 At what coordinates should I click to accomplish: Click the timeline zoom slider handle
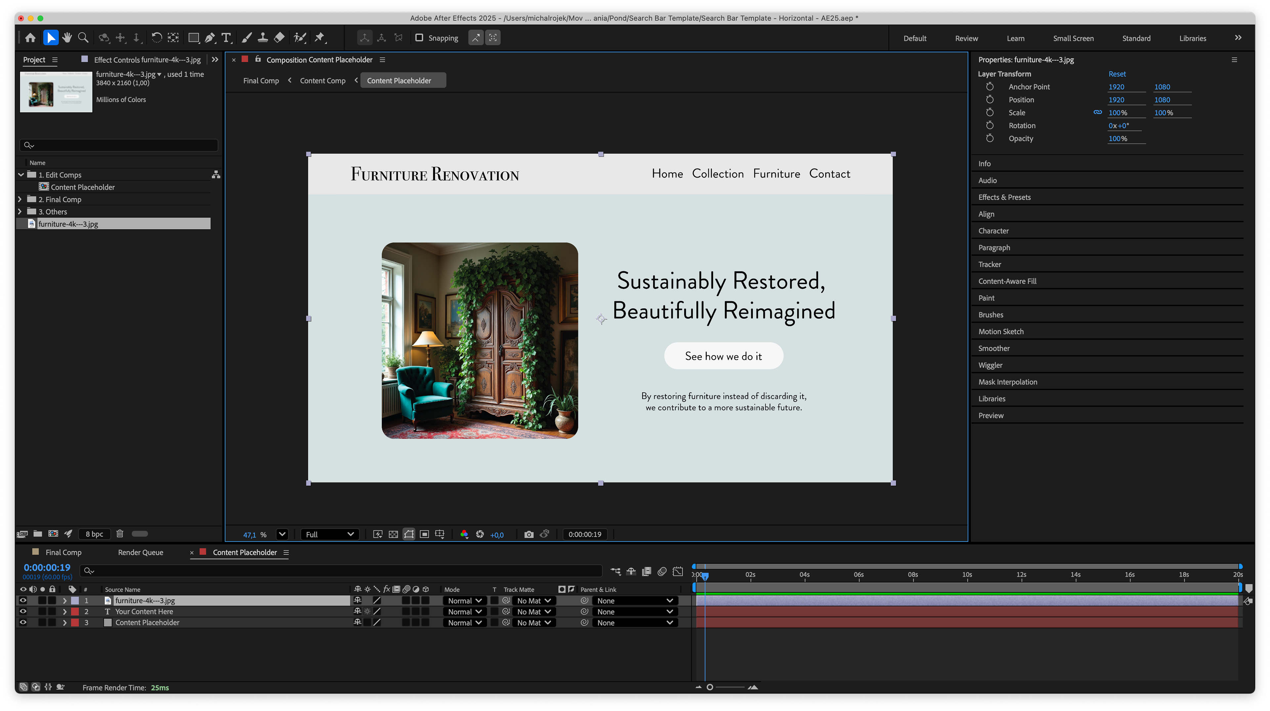click(710, 687)
